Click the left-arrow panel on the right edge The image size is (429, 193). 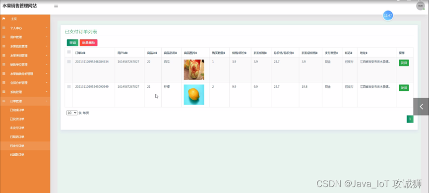point(421,107)
